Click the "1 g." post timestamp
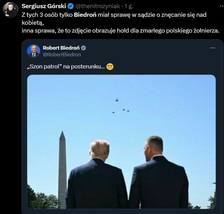 [129, 6]
